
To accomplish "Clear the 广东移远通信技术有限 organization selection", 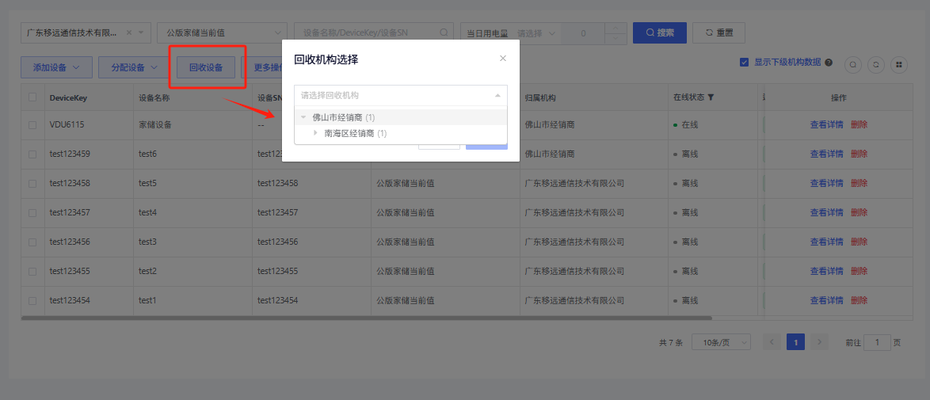I will click(129, 33).
